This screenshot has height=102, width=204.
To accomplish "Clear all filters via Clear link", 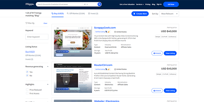I will [x=45, y=23].
